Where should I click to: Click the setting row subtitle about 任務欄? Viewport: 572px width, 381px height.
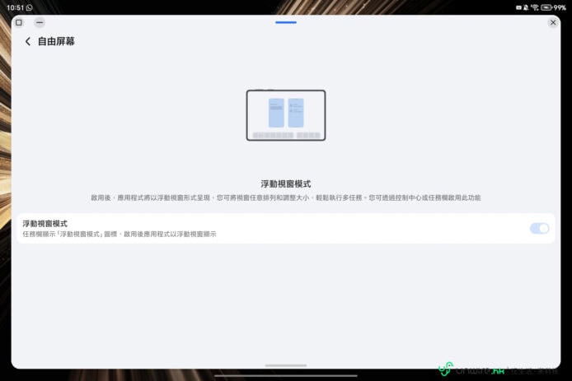tap(120, 235)
